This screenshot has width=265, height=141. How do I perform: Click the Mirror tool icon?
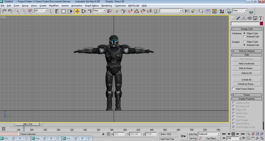(x=187, y=11)
